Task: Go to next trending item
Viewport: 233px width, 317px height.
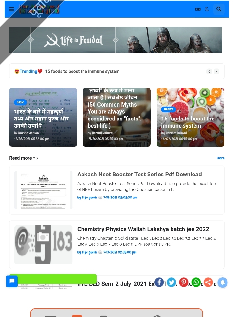Action: tap(216, 71)
